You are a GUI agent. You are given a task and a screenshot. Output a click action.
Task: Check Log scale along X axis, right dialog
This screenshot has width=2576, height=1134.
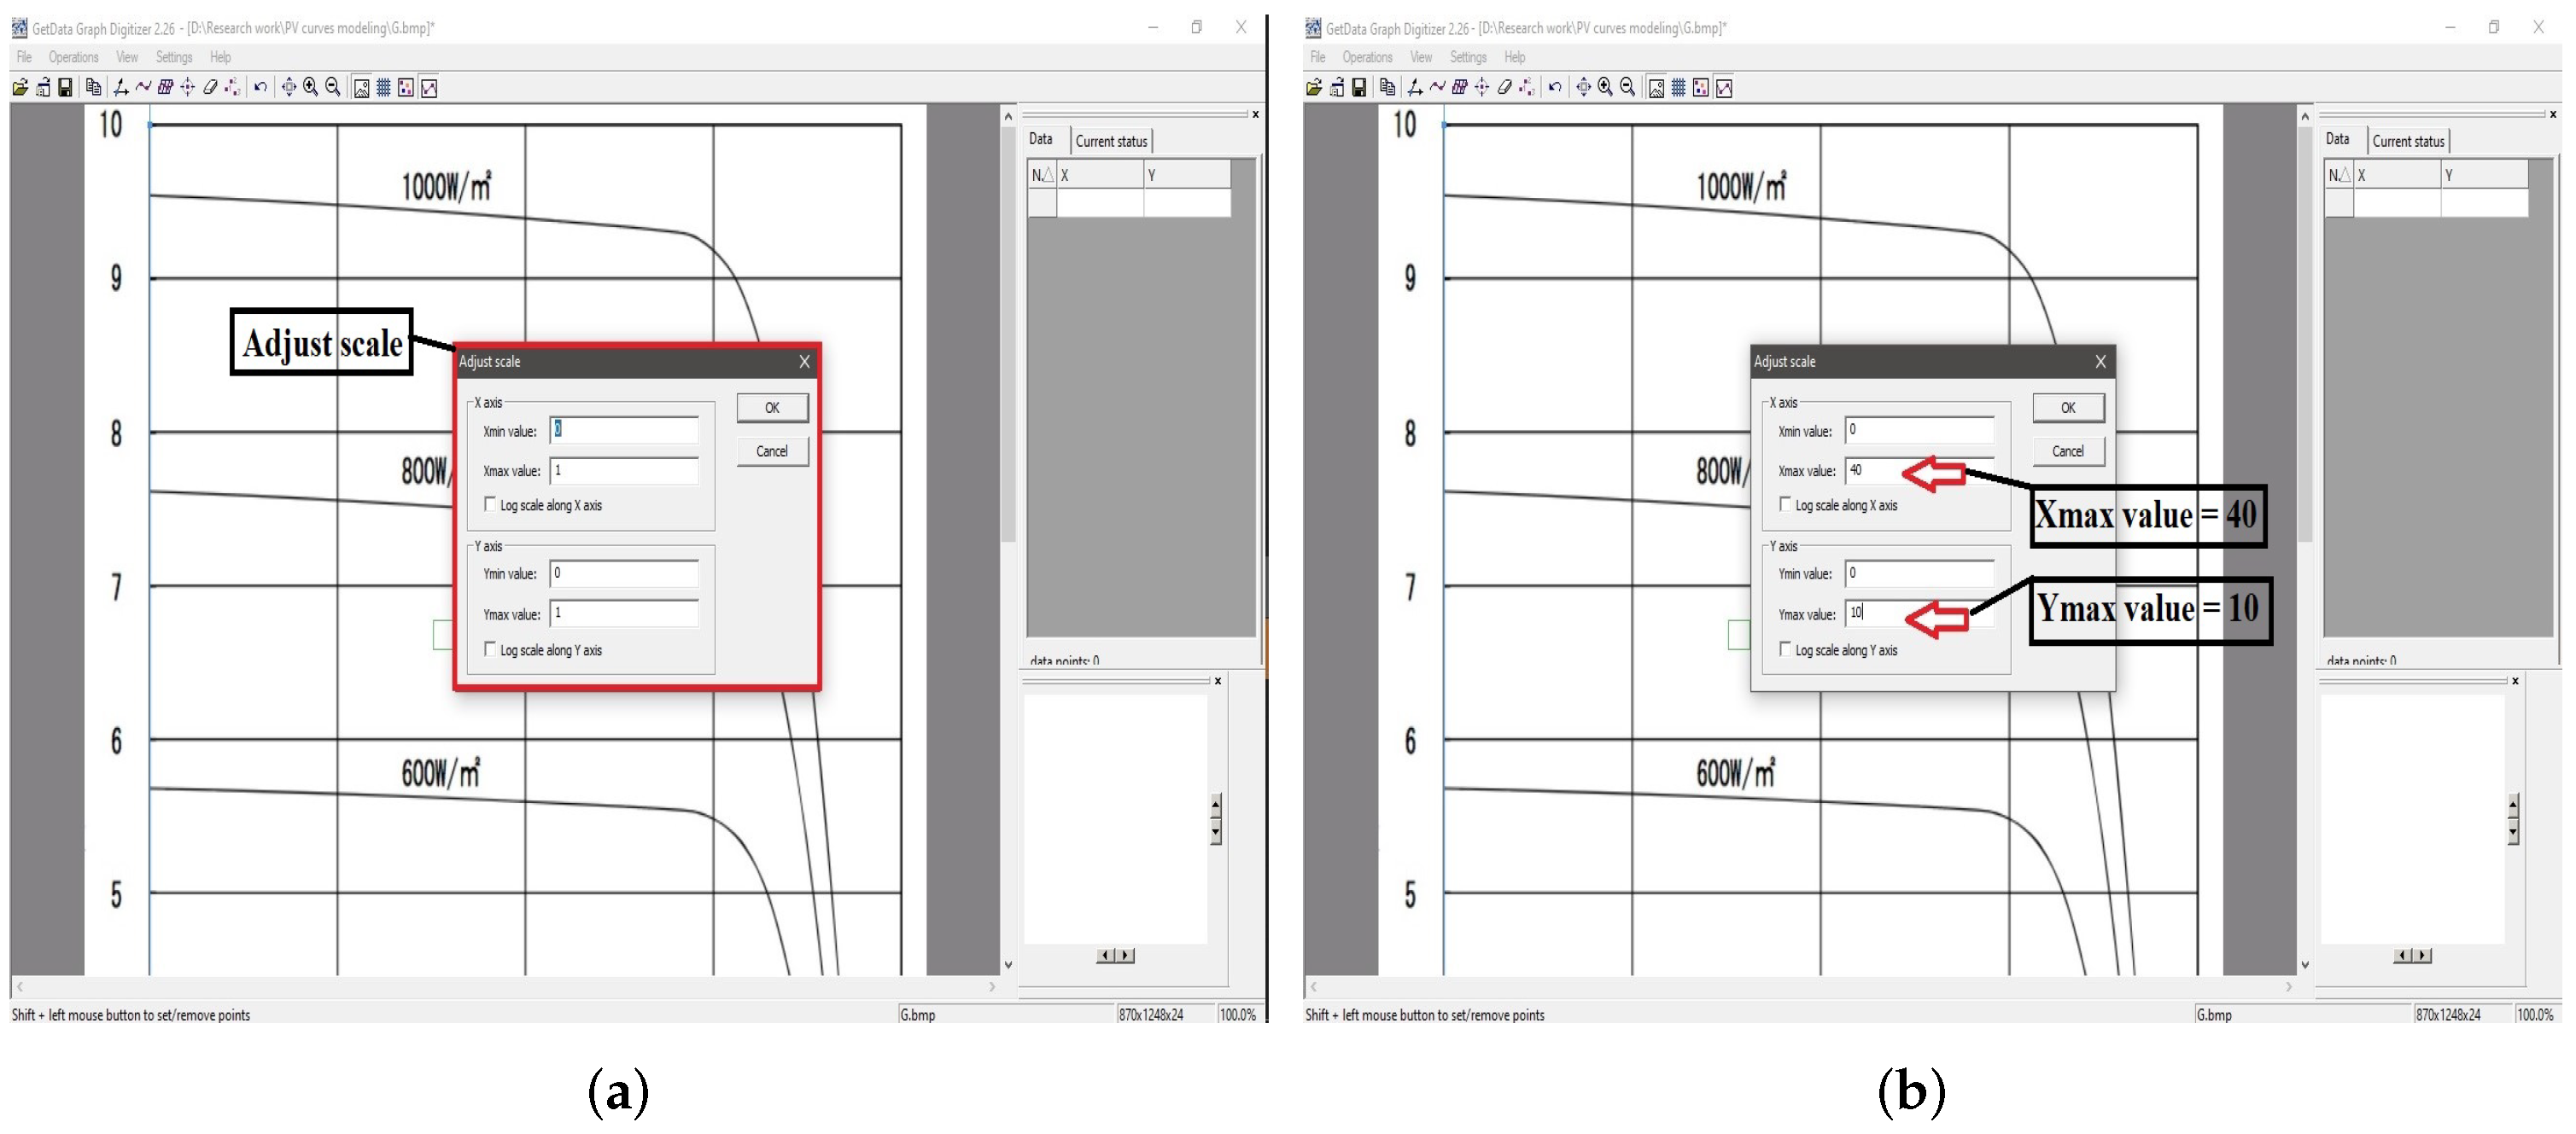tap(1785, 504)
